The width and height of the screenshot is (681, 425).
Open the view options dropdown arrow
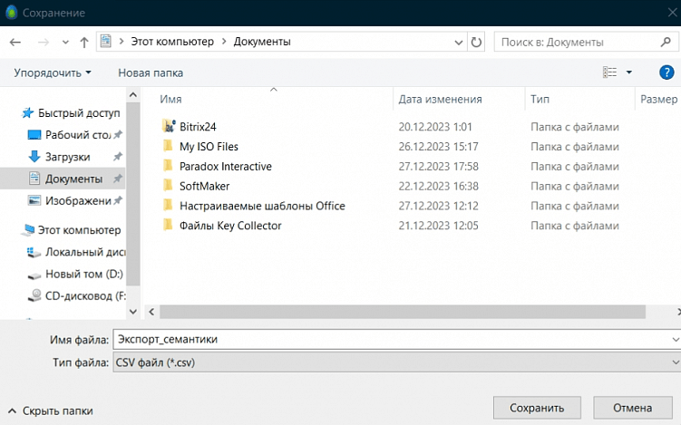tap(629, 72)
